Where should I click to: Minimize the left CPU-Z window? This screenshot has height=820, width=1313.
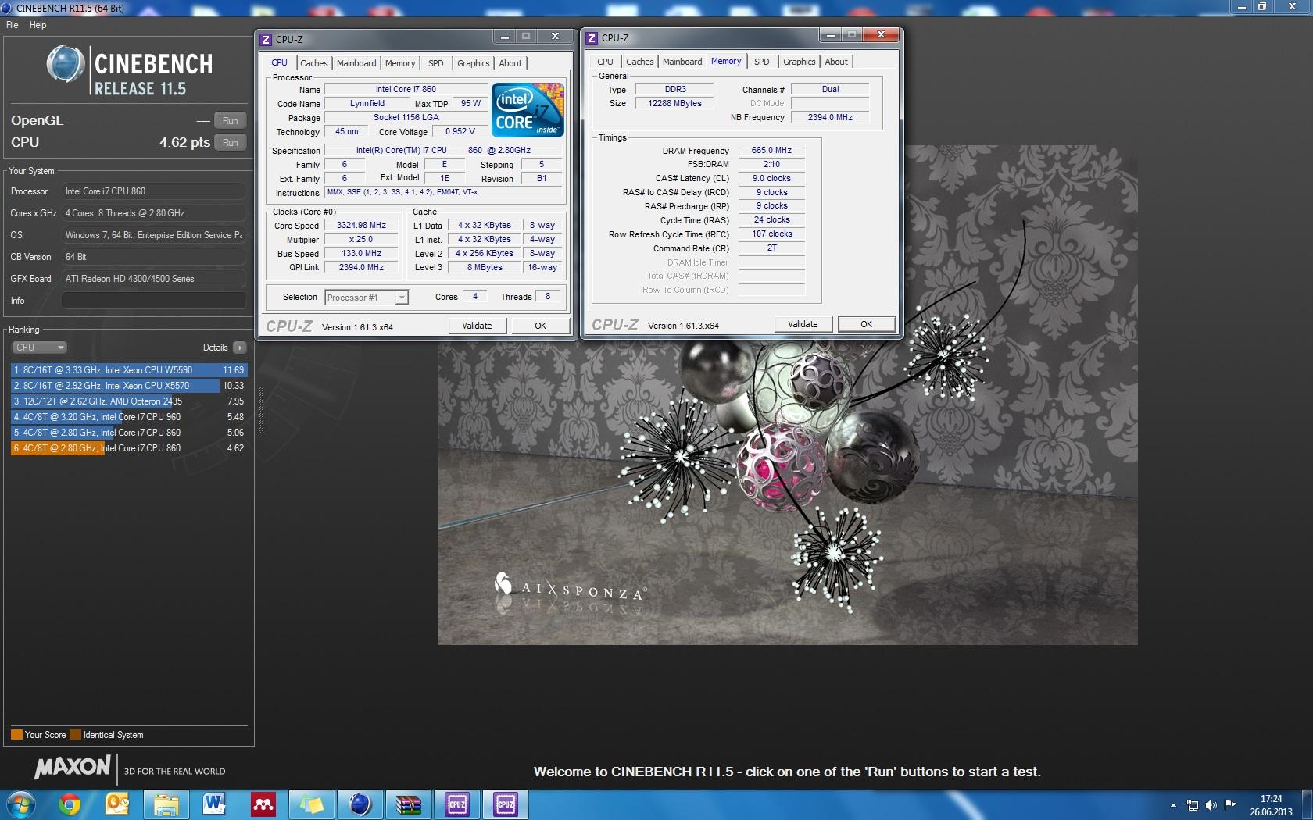point(504,37)
